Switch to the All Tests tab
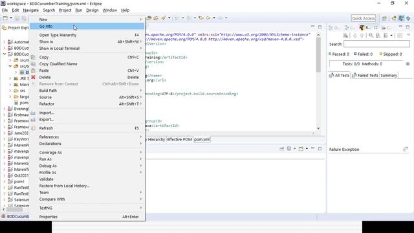This screenshot has width=414, height=233. 339,75
